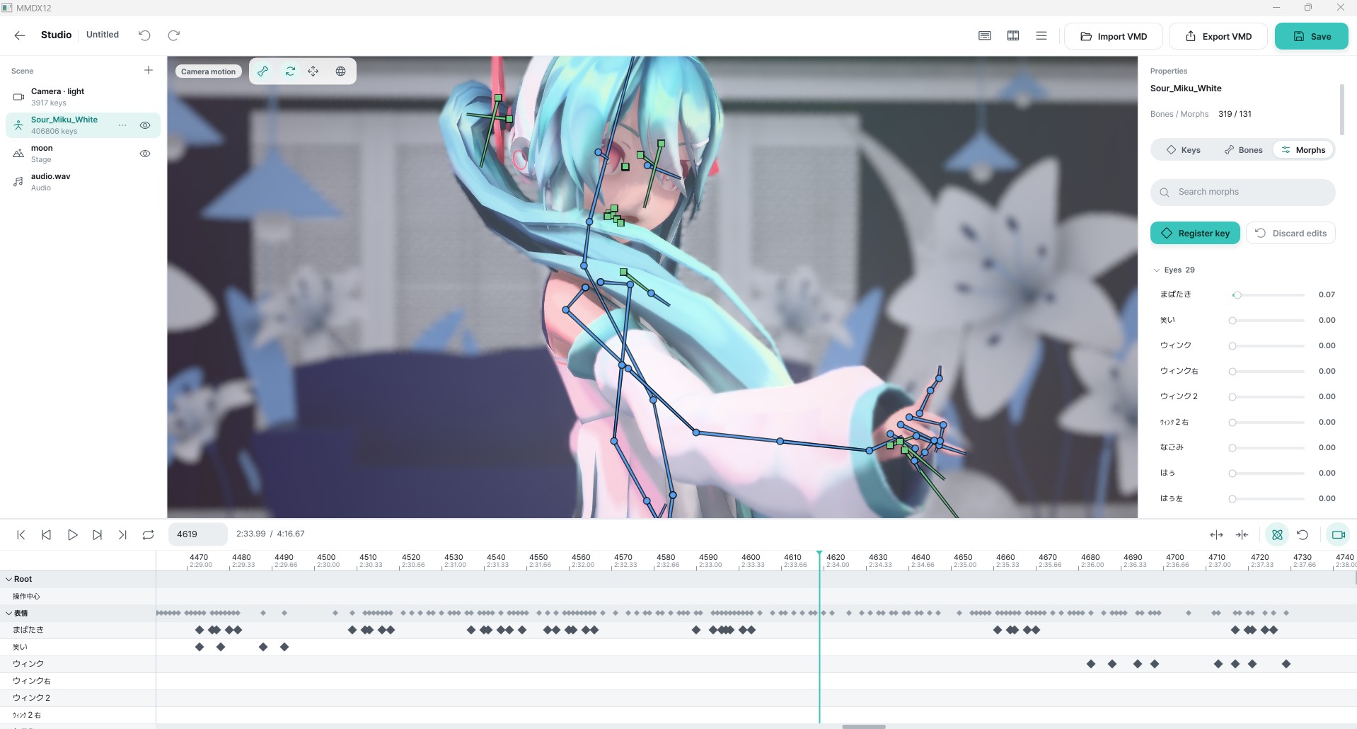Step to previous frame
1357x729 pixels.
pos(47,535)
